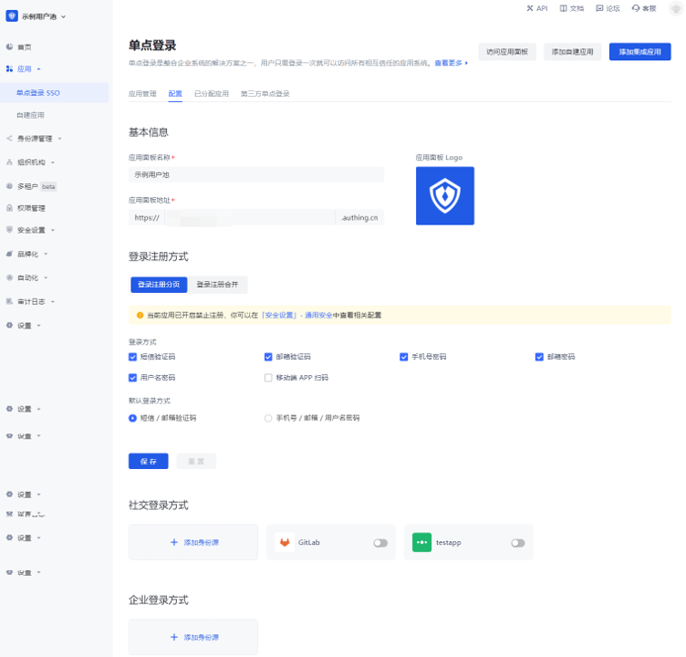686x657 pixels.
Task: Open the 示例用户池 user pool dropdown
Action: point(36,16)
